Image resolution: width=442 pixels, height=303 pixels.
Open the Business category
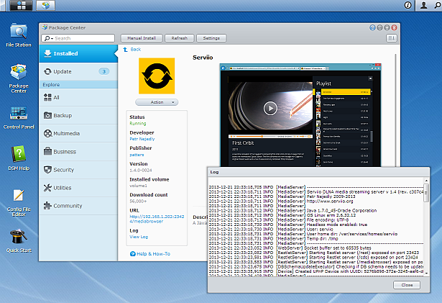pos(78,152)
